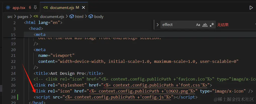Click the cube icon beside 'body' breadcrumb

(91, 16)
